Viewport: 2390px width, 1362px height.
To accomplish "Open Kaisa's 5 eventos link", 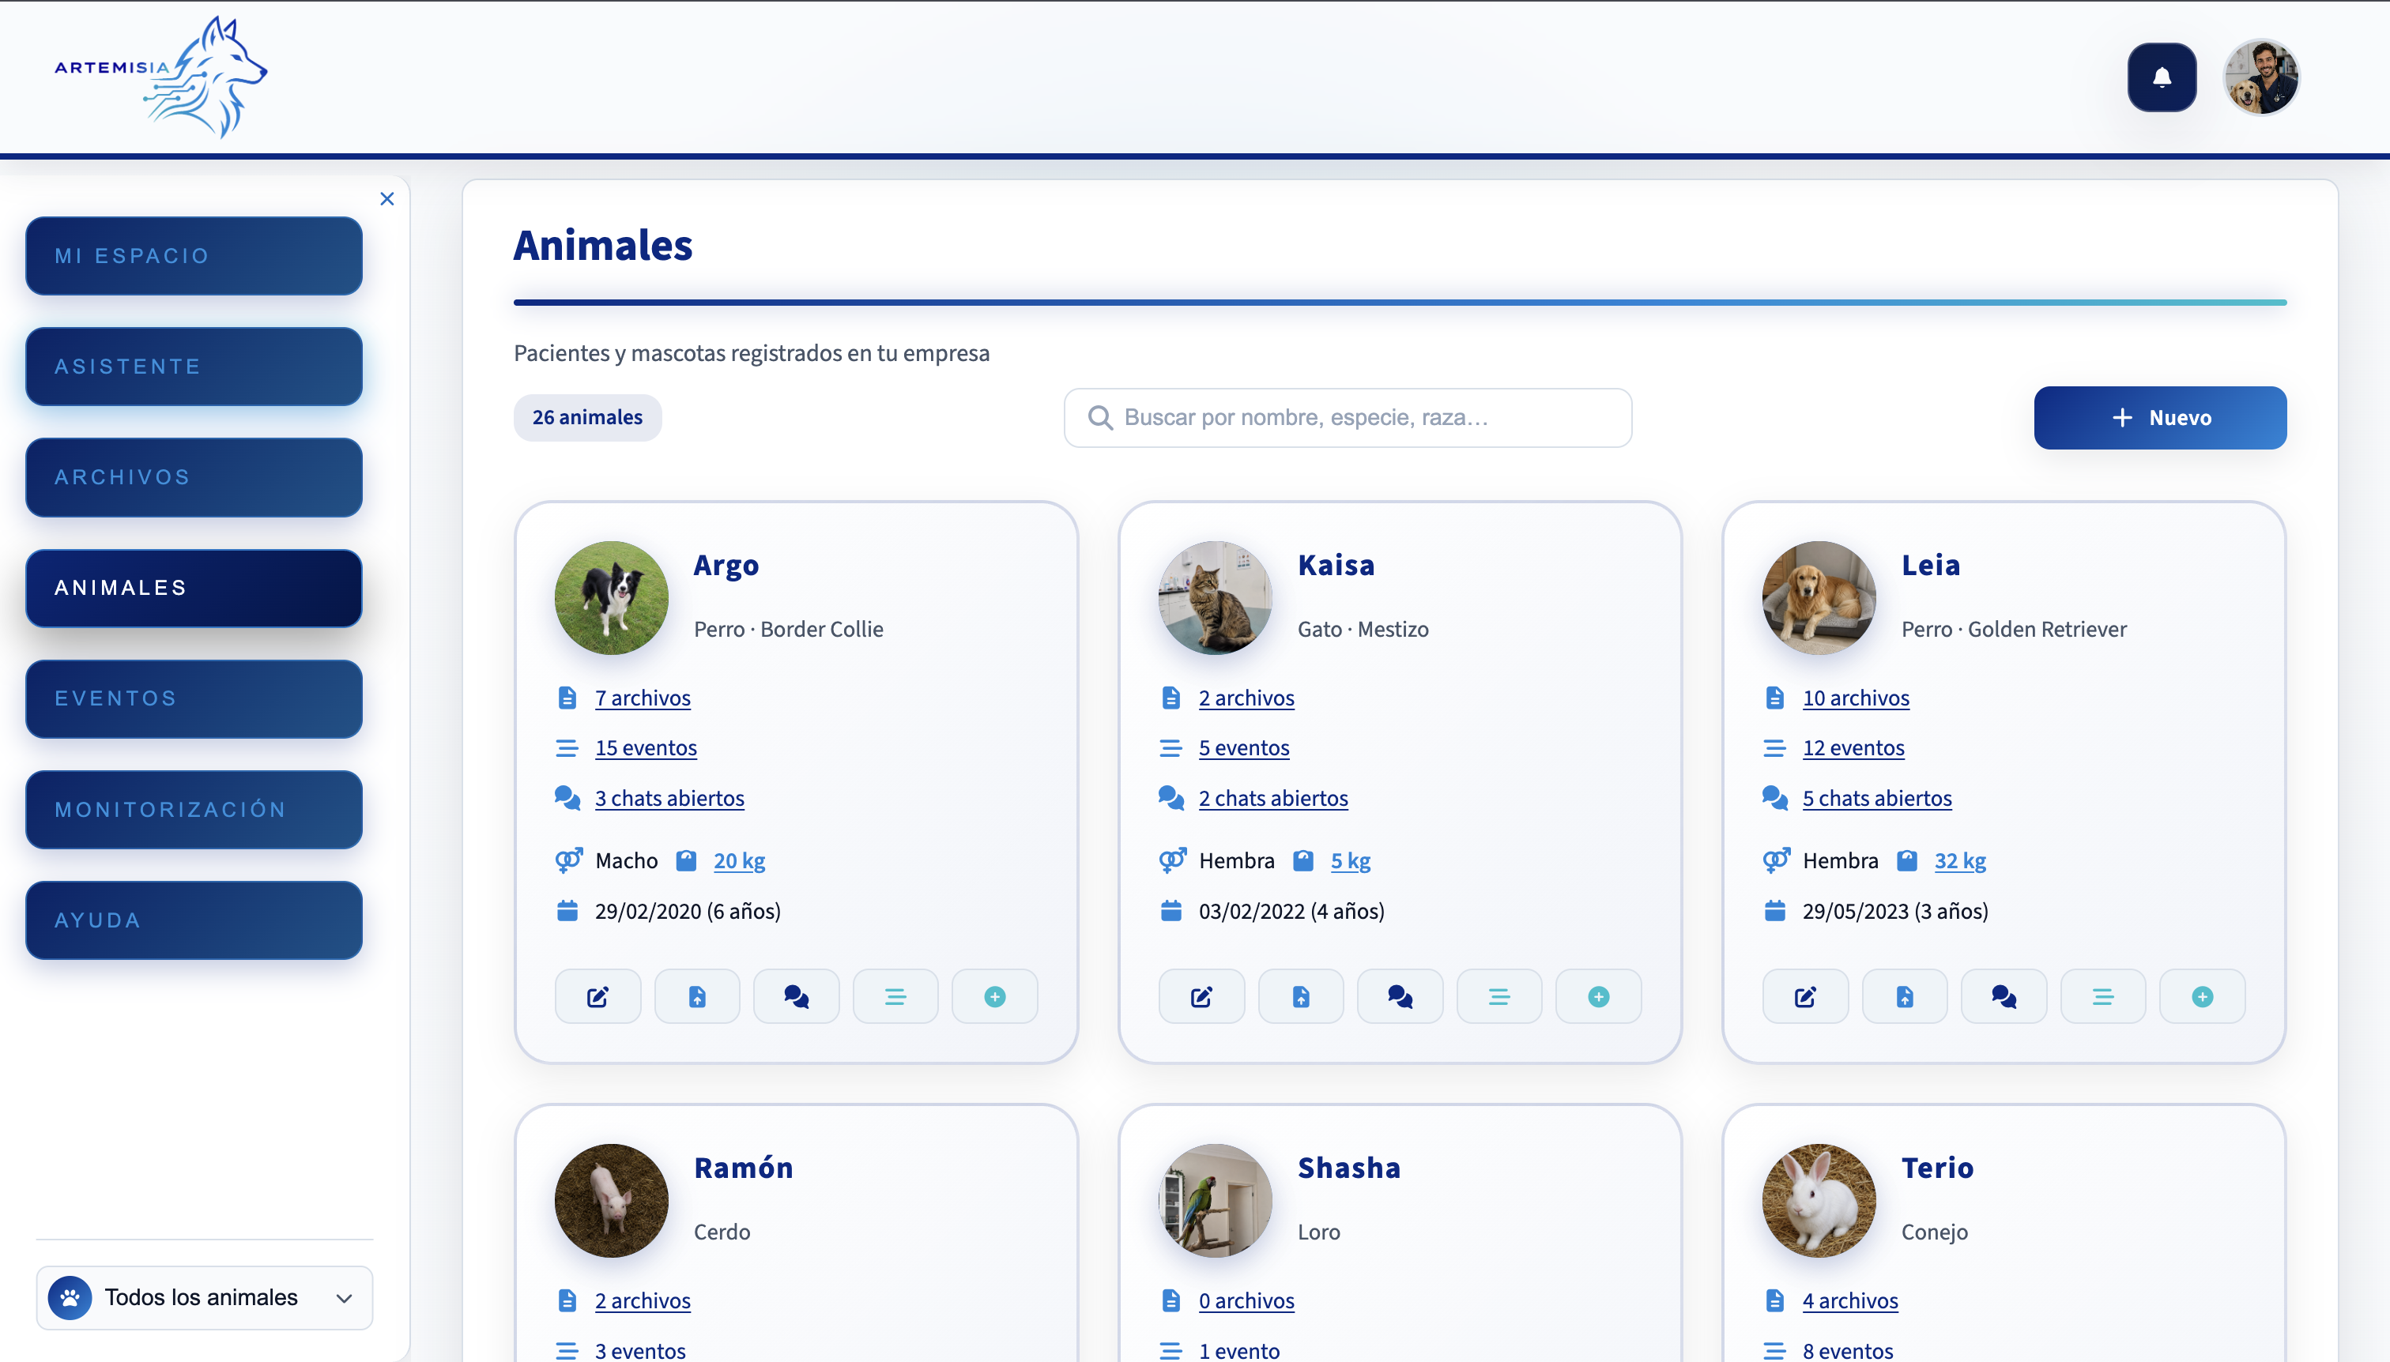I will pyautogui.click(x=1244, y=748).
